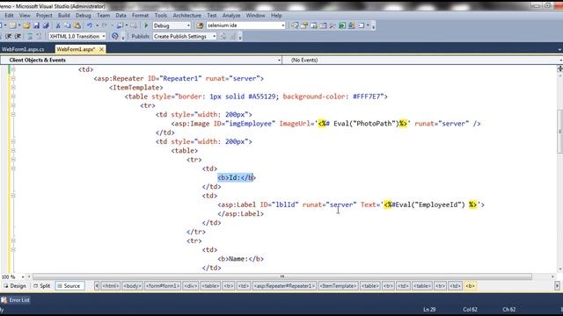
Task: Switch to Design view
Action: [x=15, y=286]
